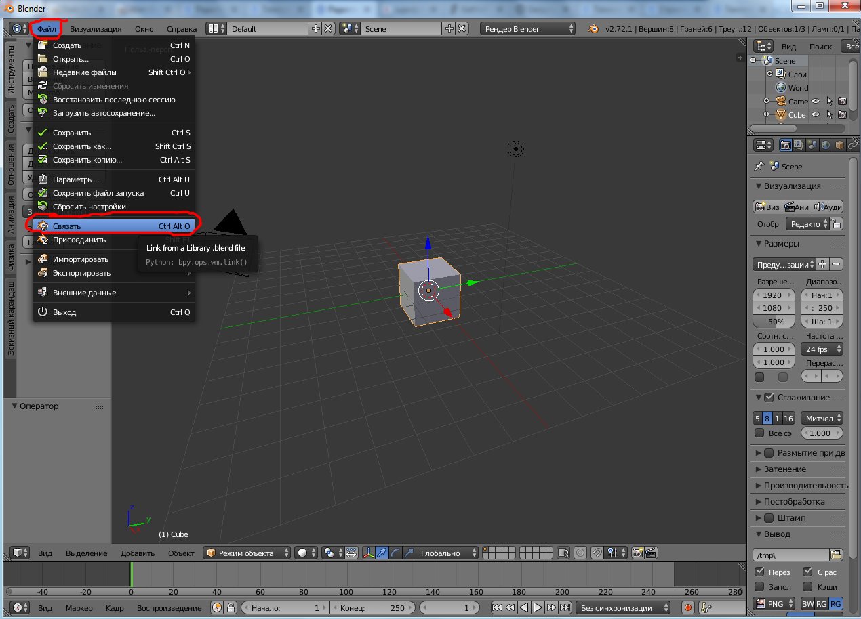Add a render preset with plus button
The width and height of the screenshot is (861, 619).
(x=822, y=264)
